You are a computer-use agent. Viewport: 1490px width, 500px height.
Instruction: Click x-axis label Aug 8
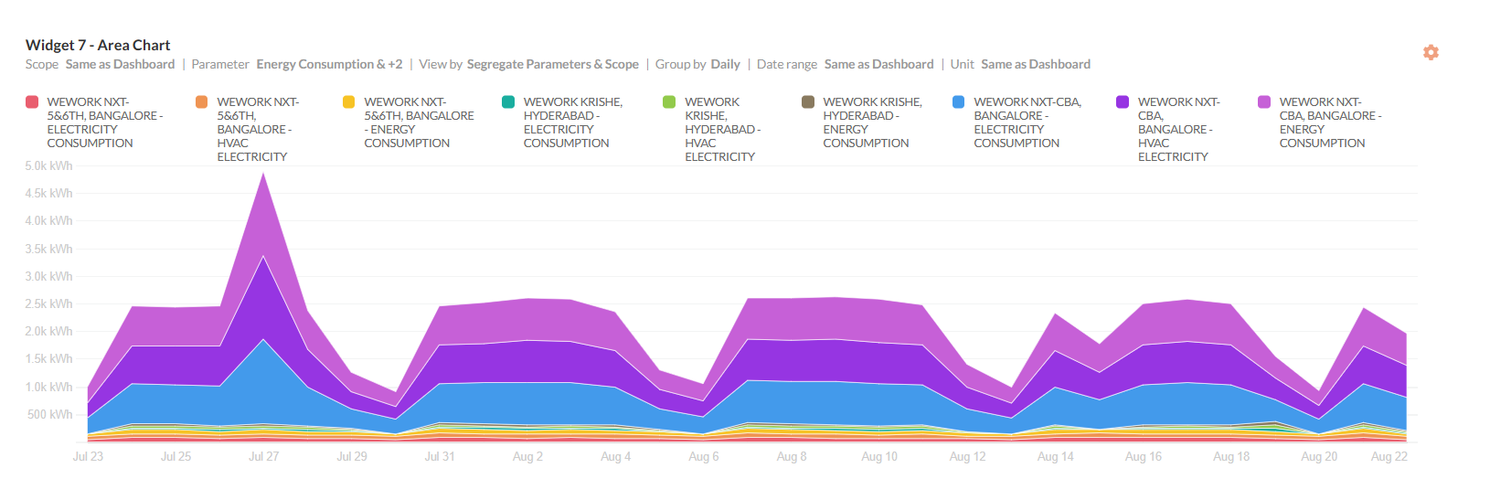click(792, 456)
